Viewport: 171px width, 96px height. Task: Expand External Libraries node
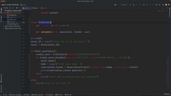pyautogui.click(x=3, y=26)
